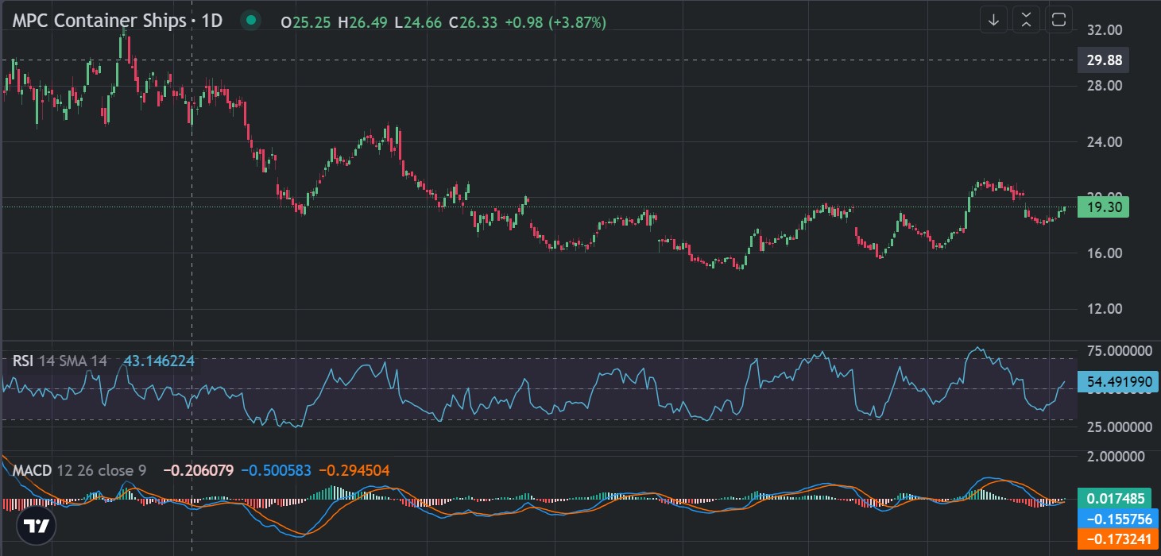Click the 28.00 price axis label
This screenshot has width=1161, height=556.
pyautogui.click(x=1103, y=86)
